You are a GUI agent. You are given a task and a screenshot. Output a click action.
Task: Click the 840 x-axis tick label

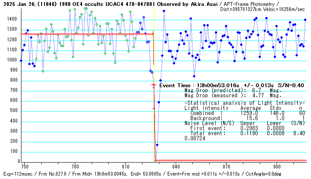[176, 166]
